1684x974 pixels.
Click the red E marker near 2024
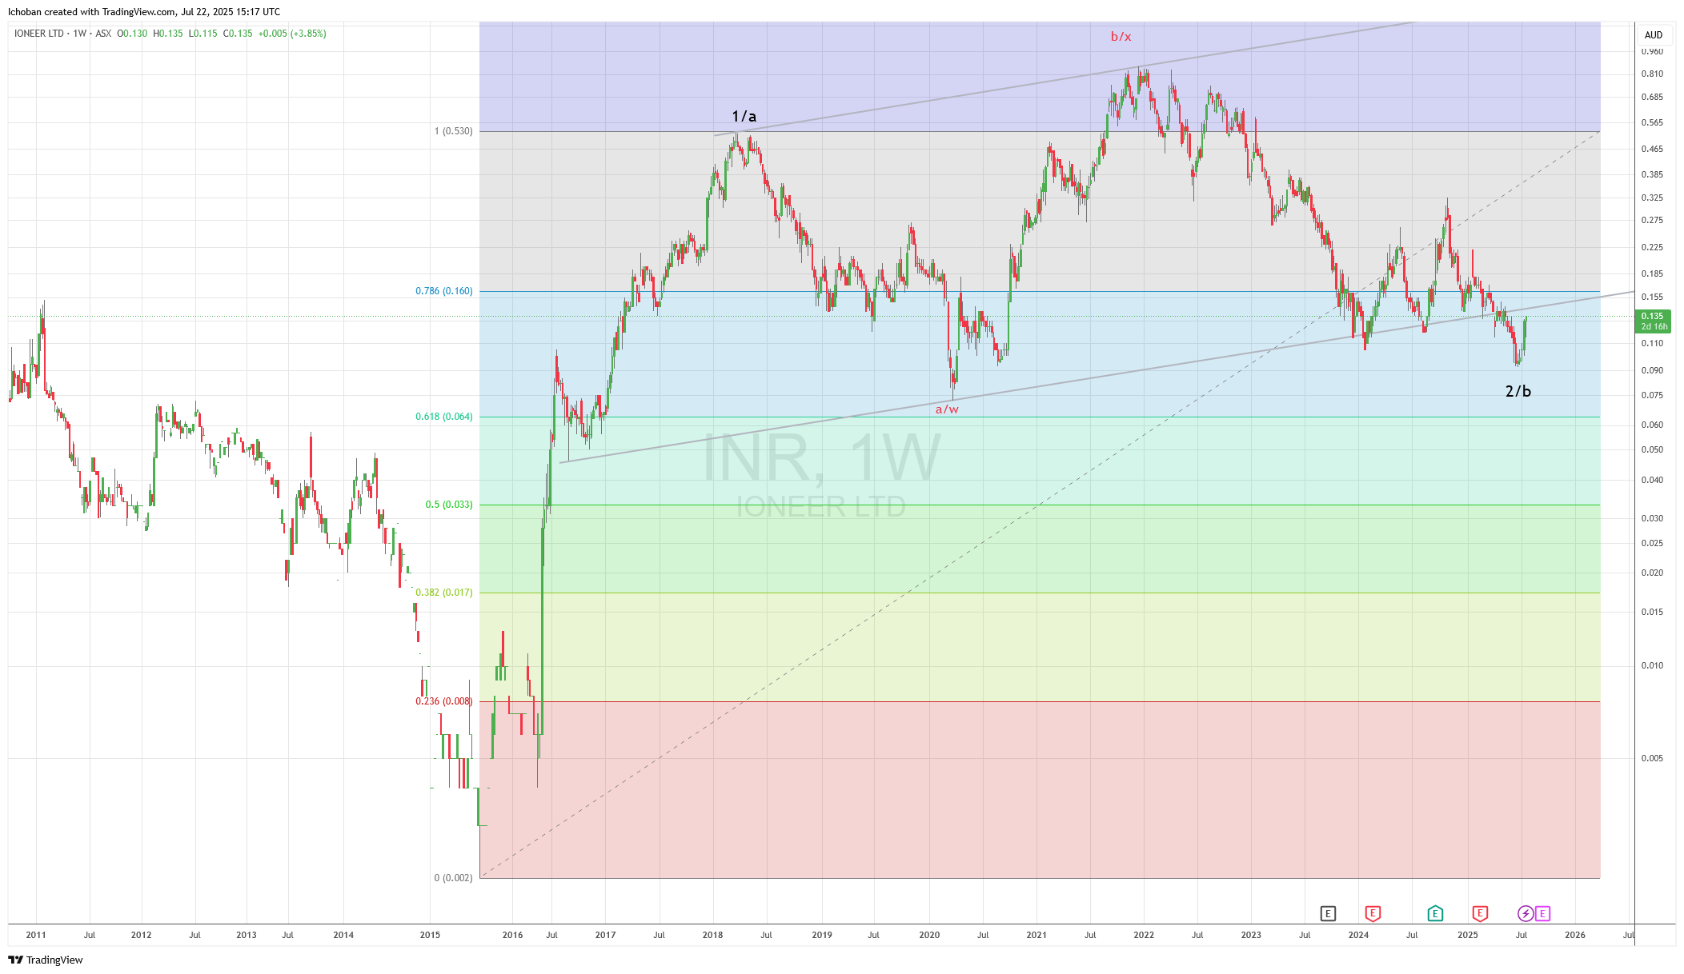(1373, 913)
